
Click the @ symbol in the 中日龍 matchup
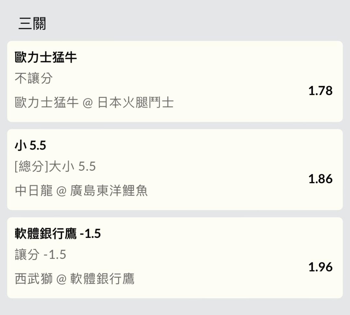tap(62, 191)
